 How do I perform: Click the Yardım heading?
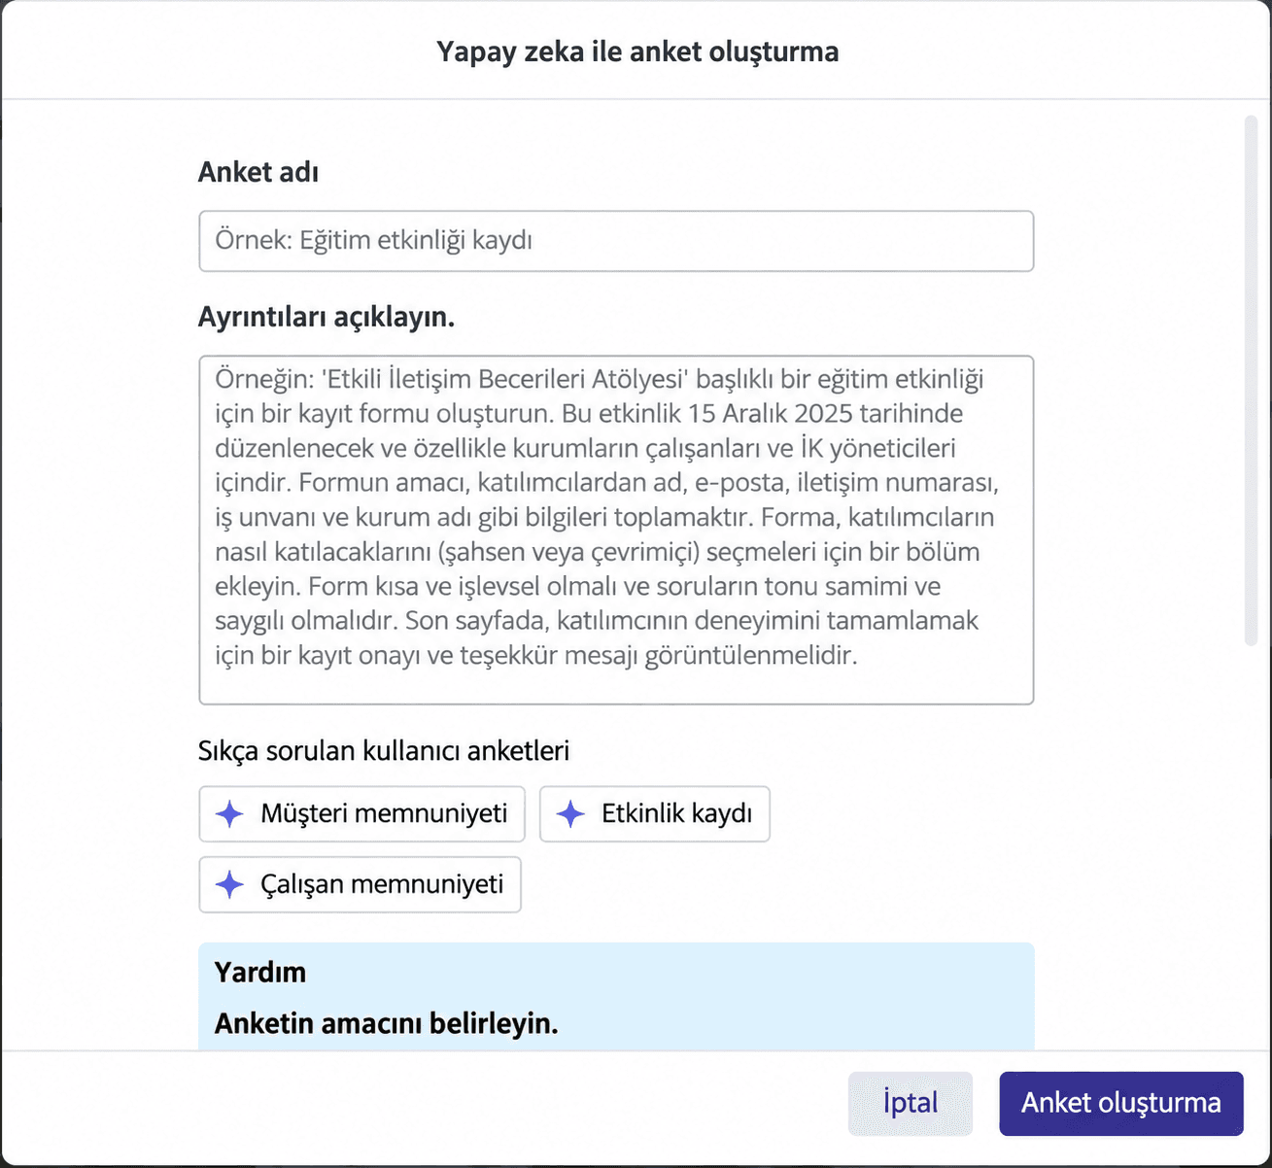pyautogui.click(x=260, y=973)
